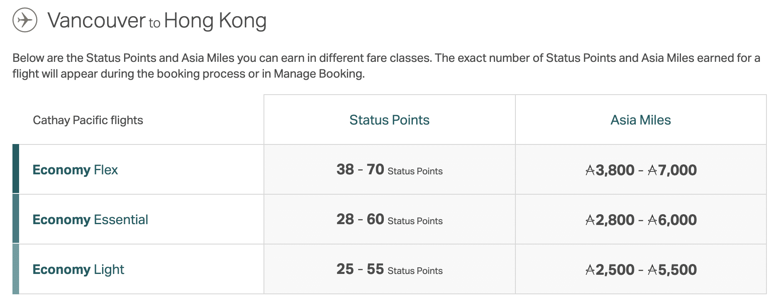
Task: Click the Economy Flex fare class label
Action: pos(75,170)
